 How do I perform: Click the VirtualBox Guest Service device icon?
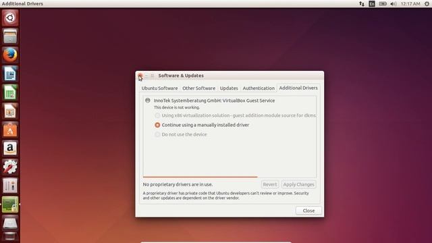coord(148,101)
